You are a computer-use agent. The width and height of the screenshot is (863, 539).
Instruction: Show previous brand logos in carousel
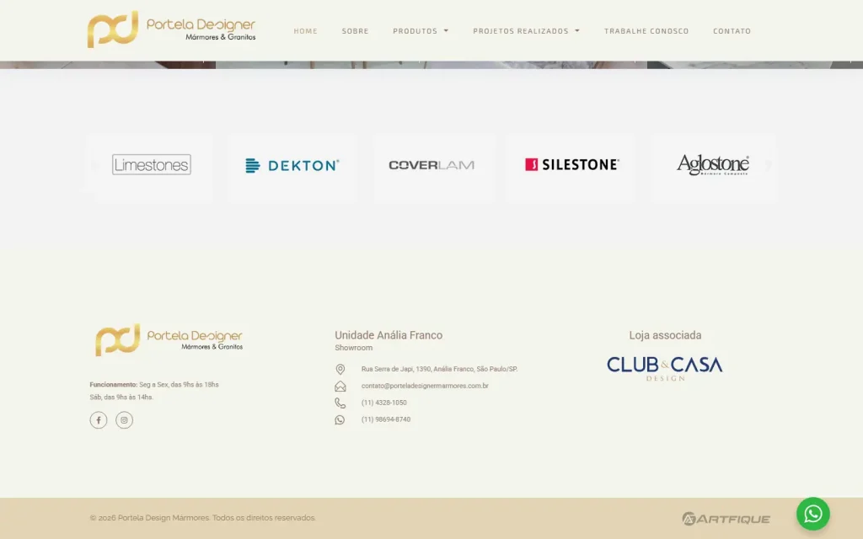click(94, 165)
